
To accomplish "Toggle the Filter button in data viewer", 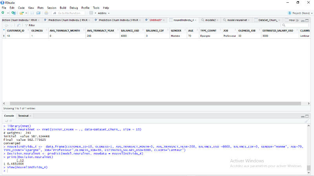I will 30,25.
